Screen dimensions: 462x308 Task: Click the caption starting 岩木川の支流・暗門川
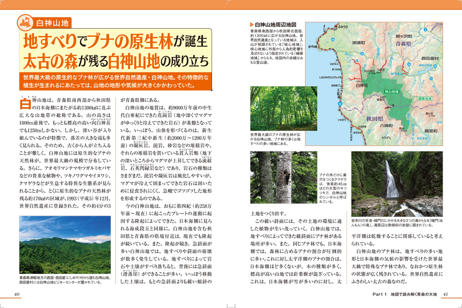click(397, 223)
